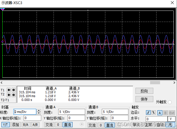Decrease timebase with the spinner down arrow
Image resolution: width=177 pixels, height=129 pixels.
click(x=39, y=113)
